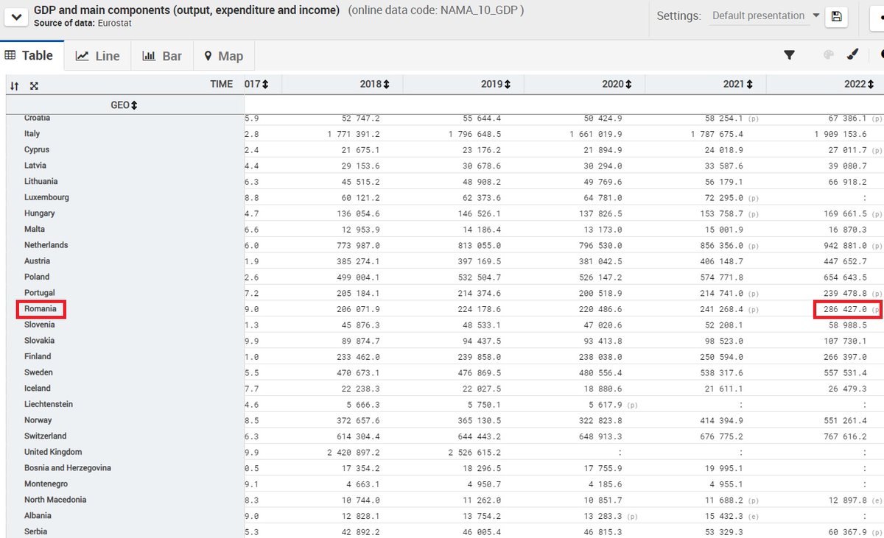Select the Malta row label

[34, 230]
